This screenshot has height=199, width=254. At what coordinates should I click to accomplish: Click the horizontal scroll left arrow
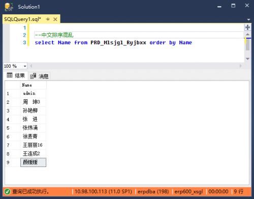pos(31,66)
